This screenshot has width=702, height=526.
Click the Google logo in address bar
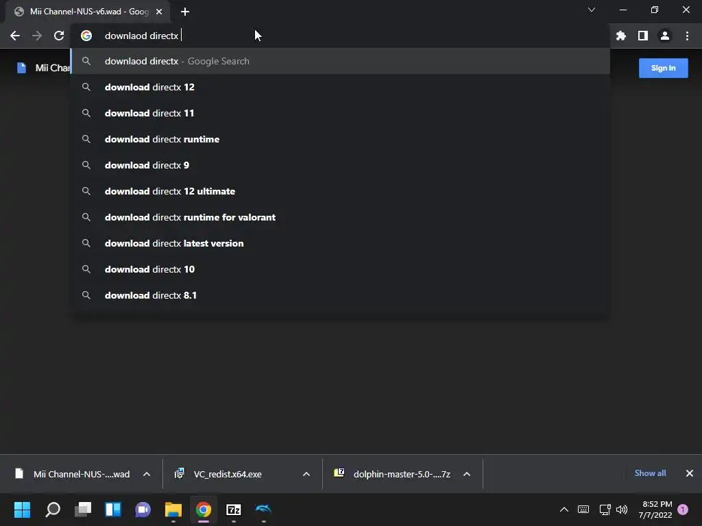click(86, 36)
